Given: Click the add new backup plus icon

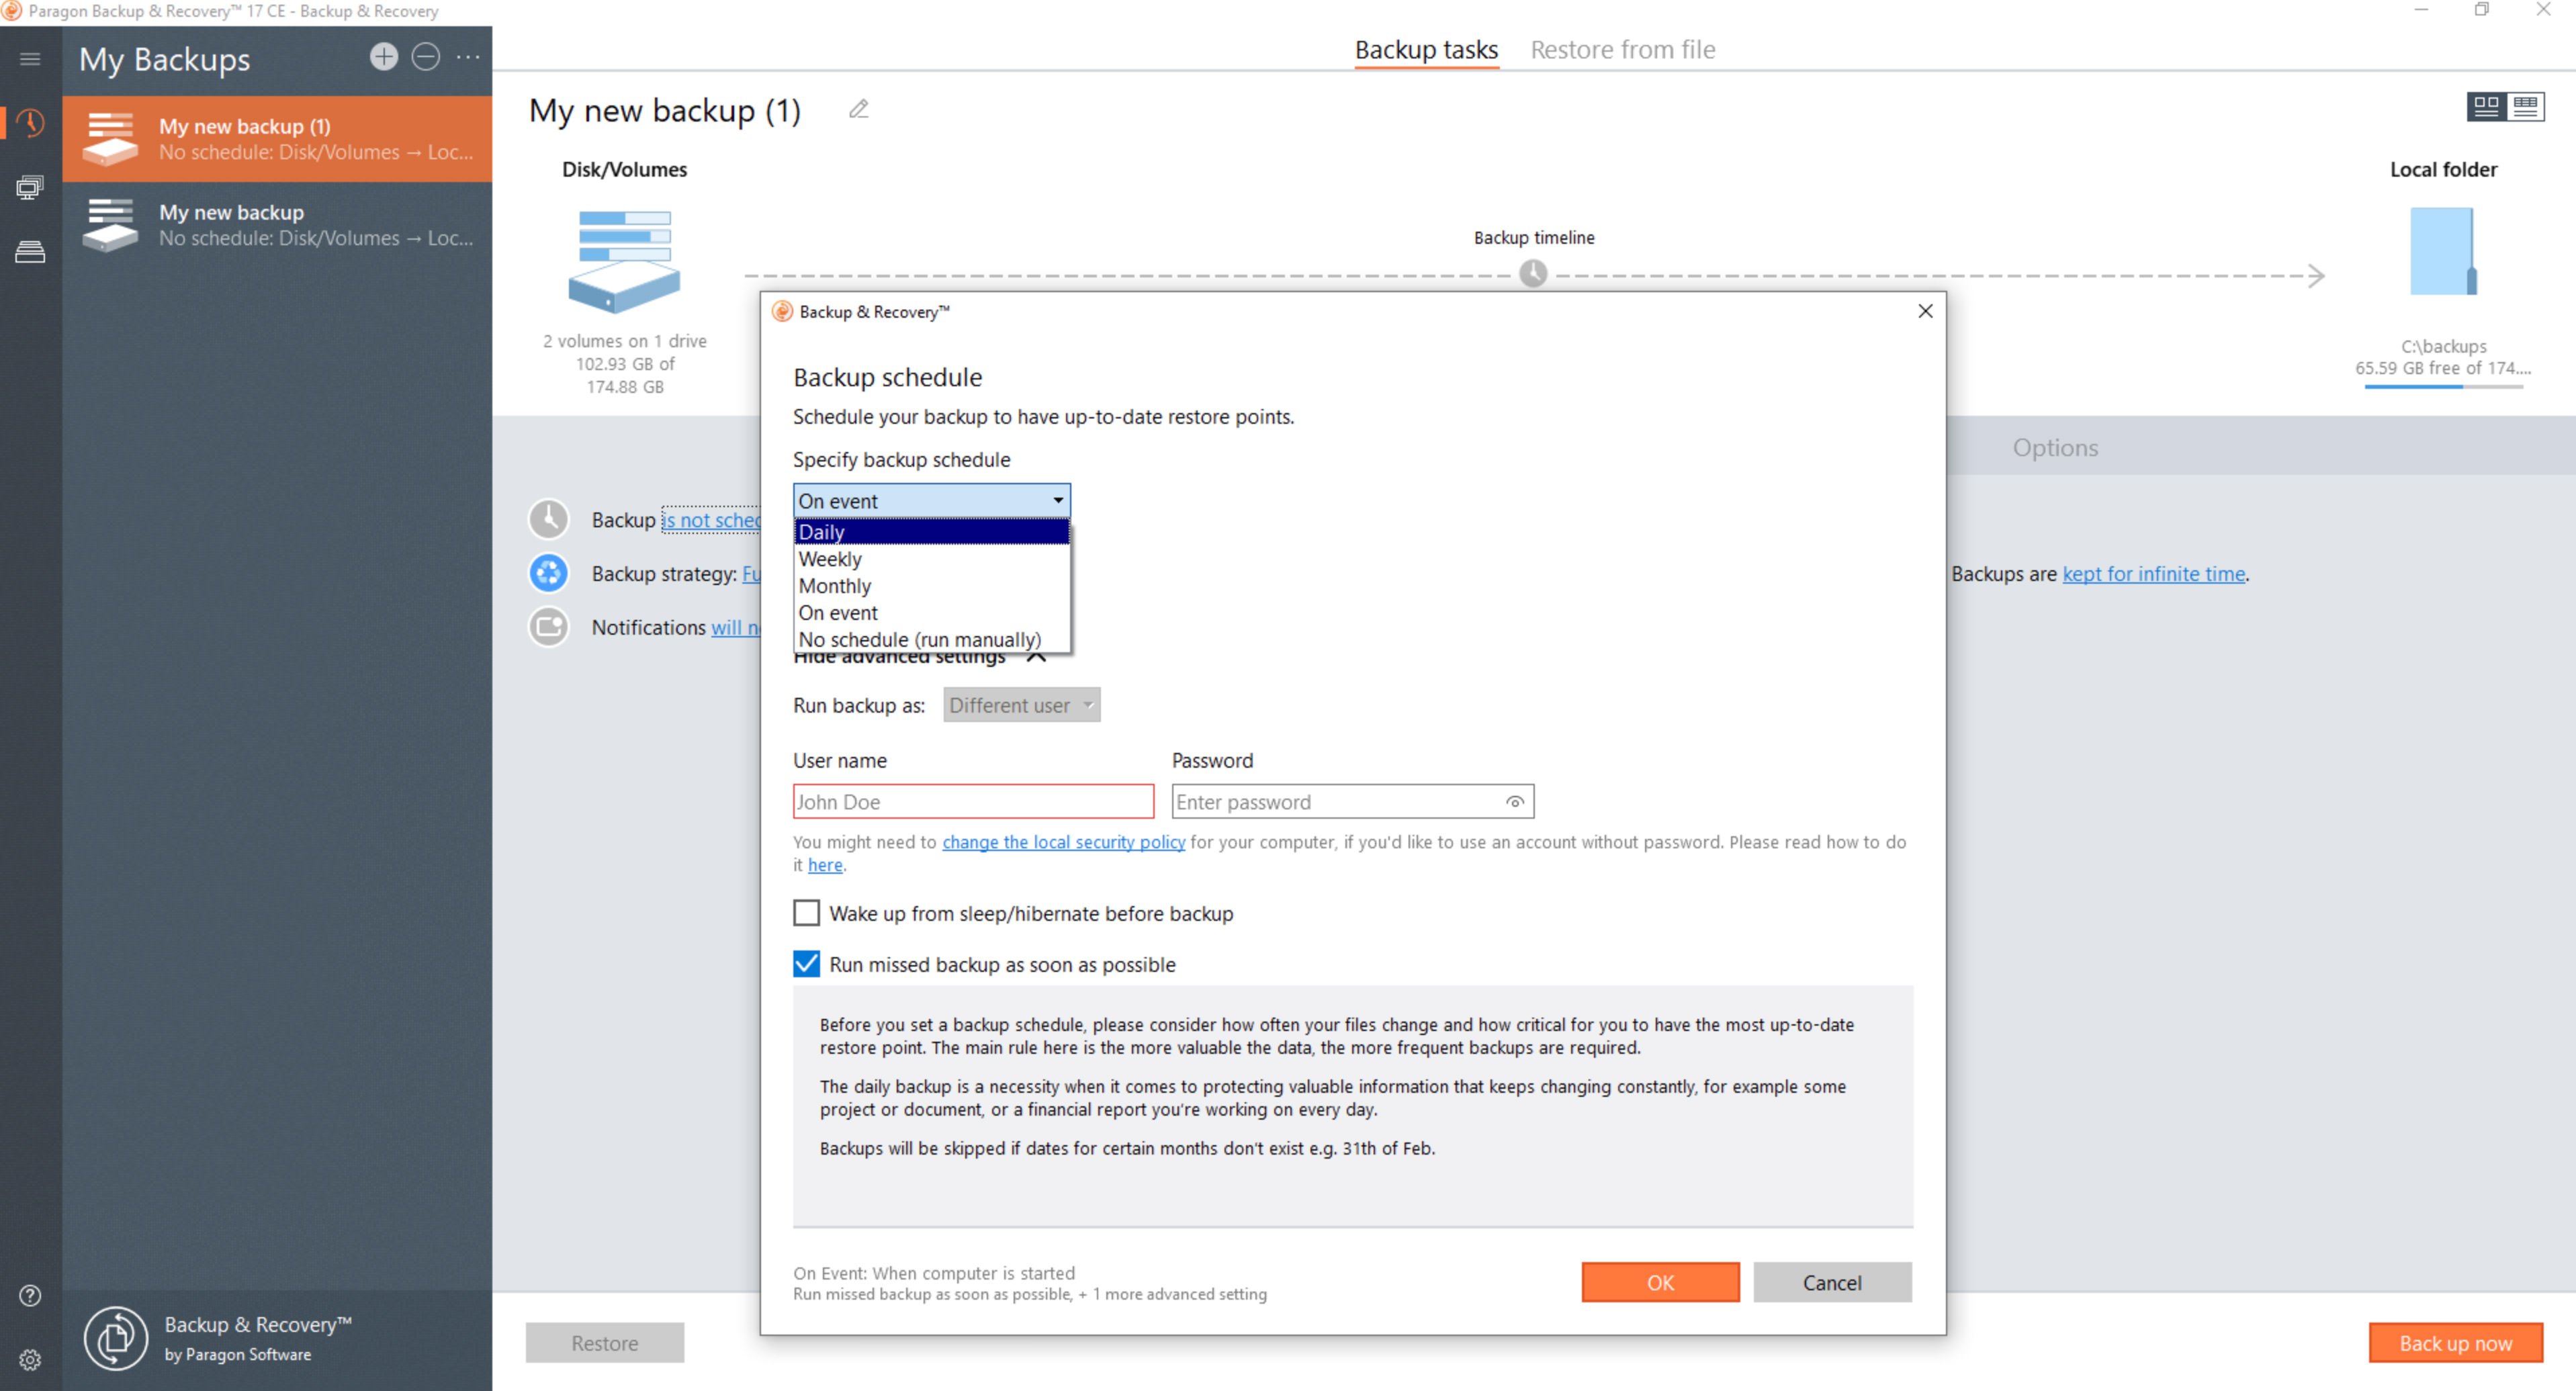Looking at the screenshot, I should pyautogui.click(x=380, y=60).
